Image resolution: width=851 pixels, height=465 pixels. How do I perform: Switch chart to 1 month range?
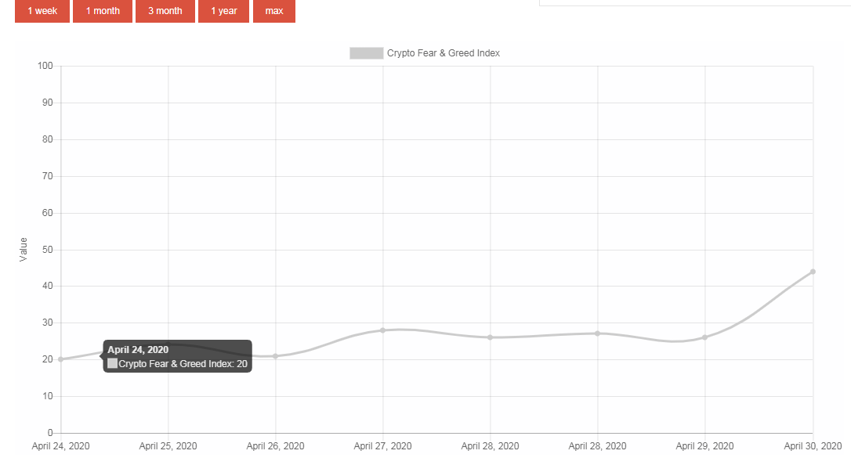point(103,11)
